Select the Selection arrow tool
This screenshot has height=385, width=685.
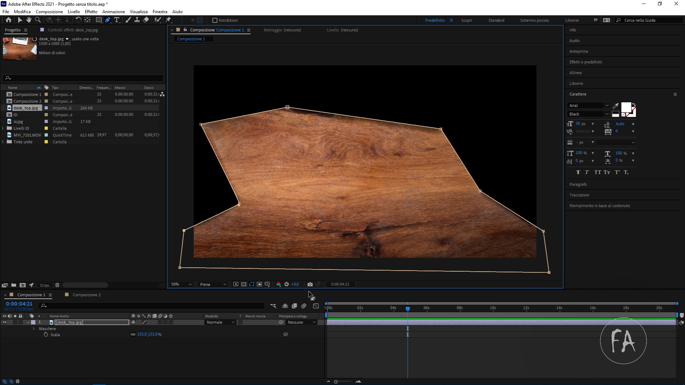coord(20,20)
